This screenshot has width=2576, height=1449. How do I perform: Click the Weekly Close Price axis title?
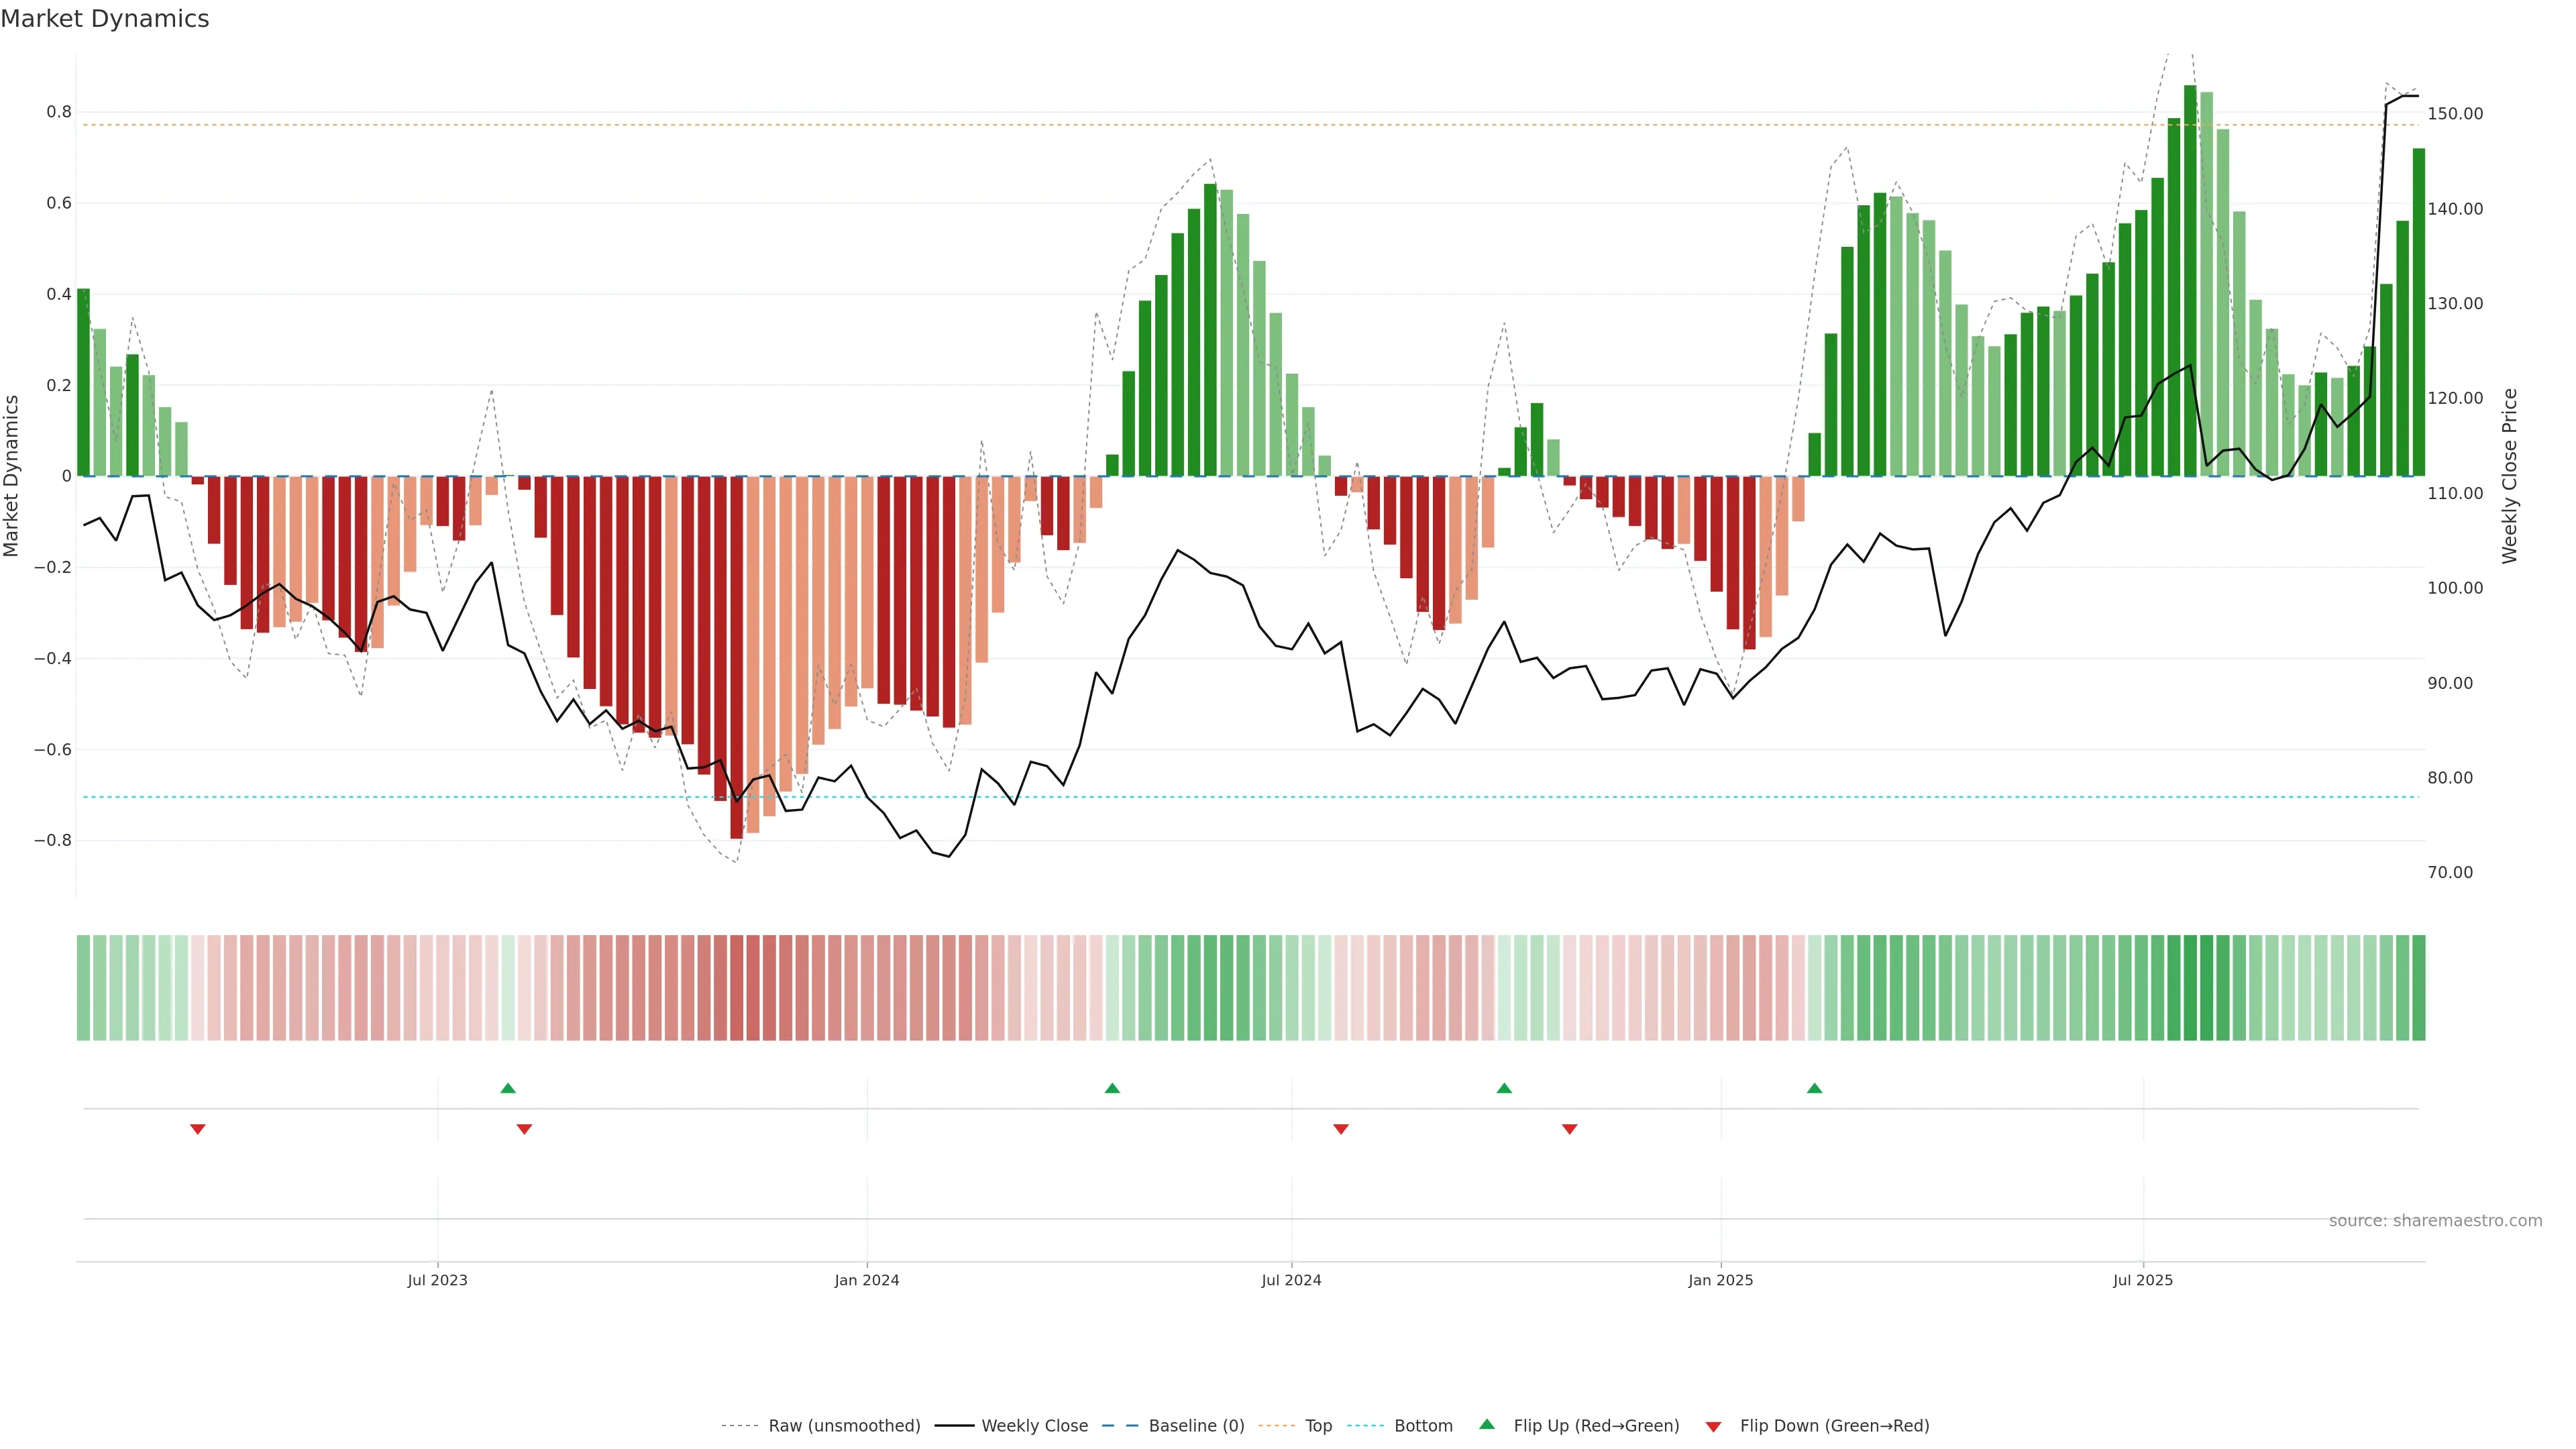pos(2510,476)
